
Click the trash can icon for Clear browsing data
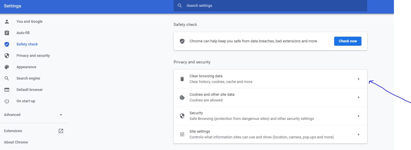(182, 79)
